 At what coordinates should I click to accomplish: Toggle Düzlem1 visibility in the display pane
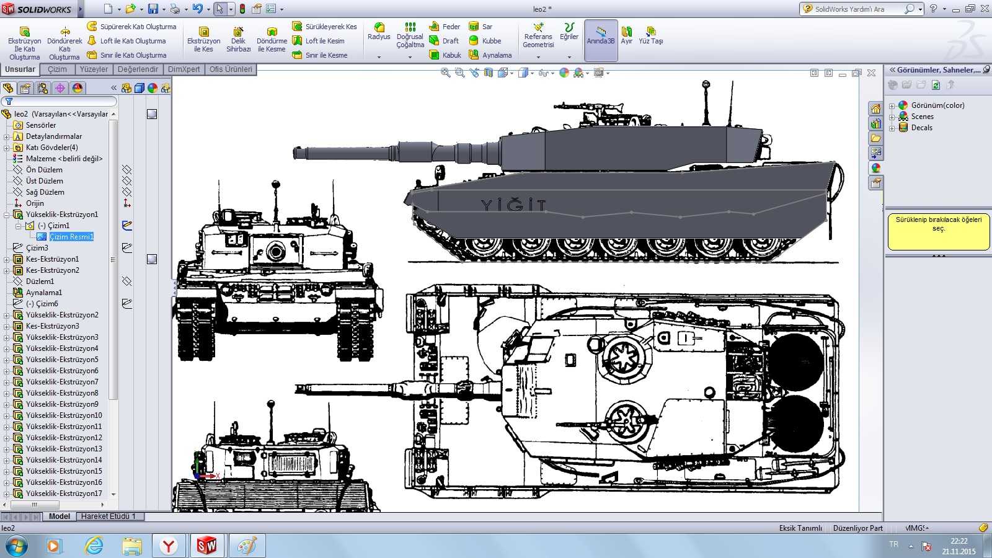pos(127,281)
